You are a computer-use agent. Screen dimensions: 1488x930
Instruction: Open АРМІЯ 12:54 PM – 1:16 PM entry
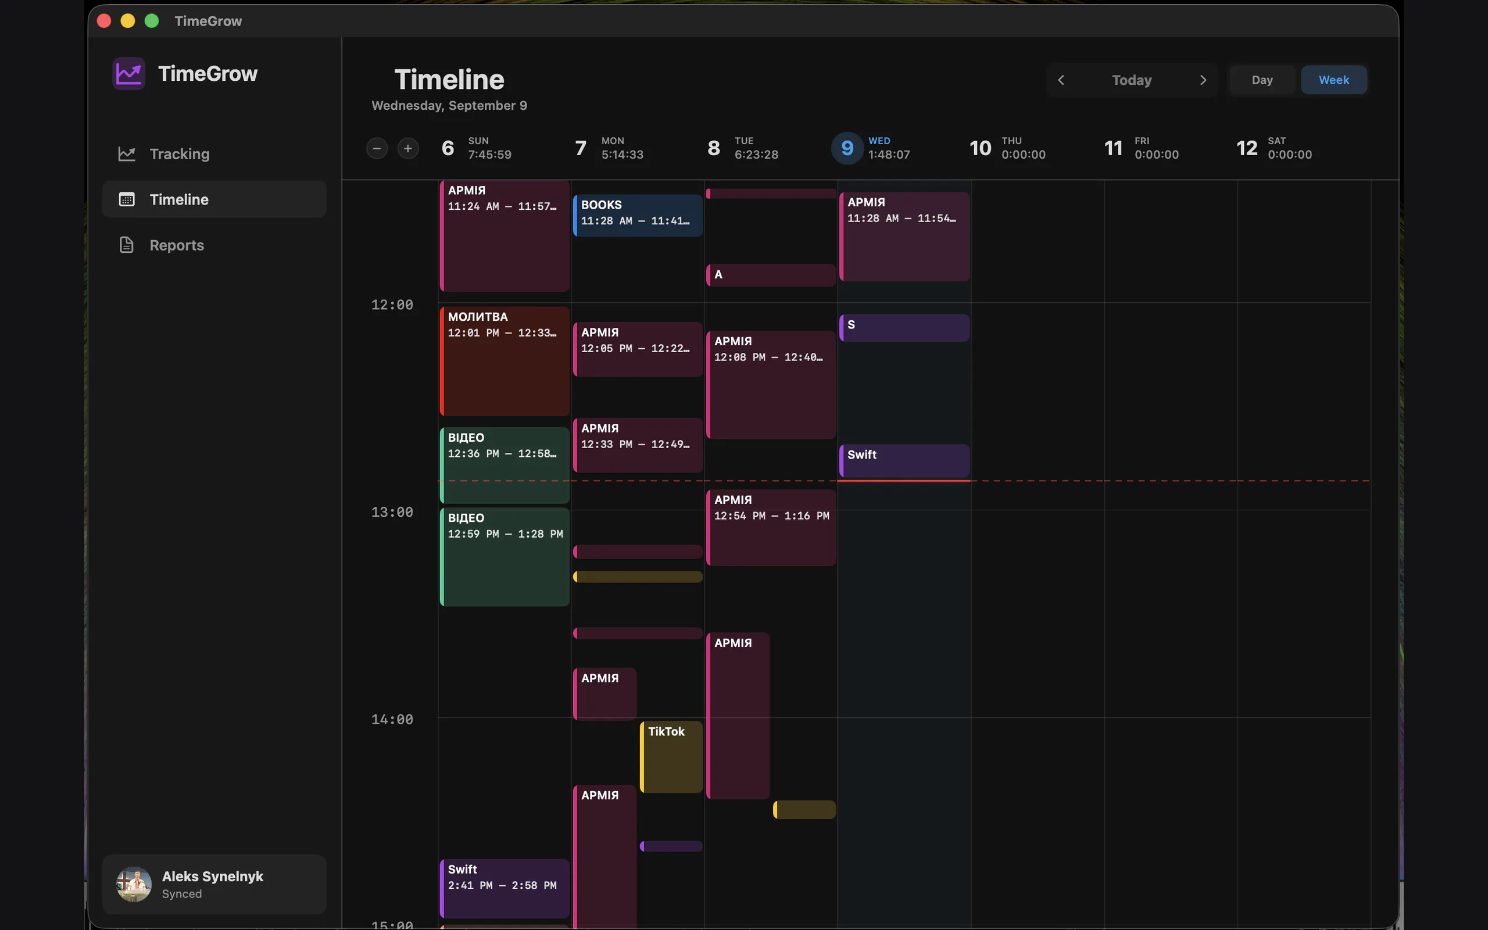[771, 528]
